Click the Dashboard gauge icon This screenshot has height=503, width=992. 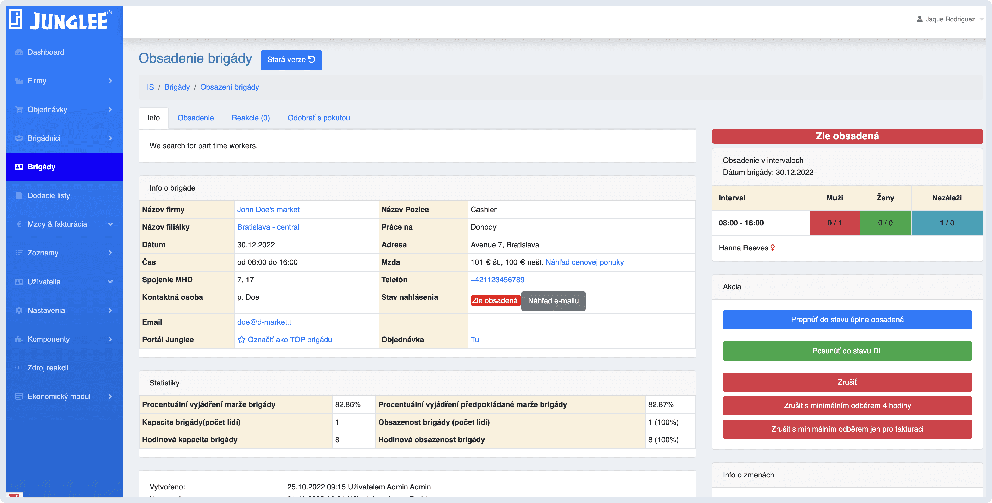pyautogui.click(x=19, y=52)
